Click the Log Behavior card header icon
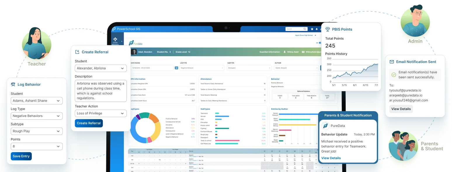This screenshot has height=172, width=452. coord(13,84)
